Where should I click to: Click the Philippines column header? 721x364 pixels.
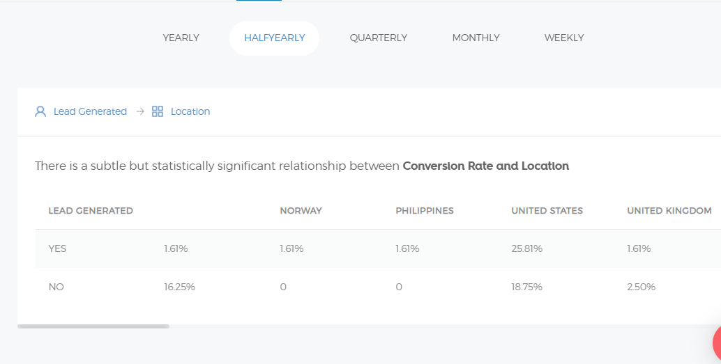click(425, 211)
